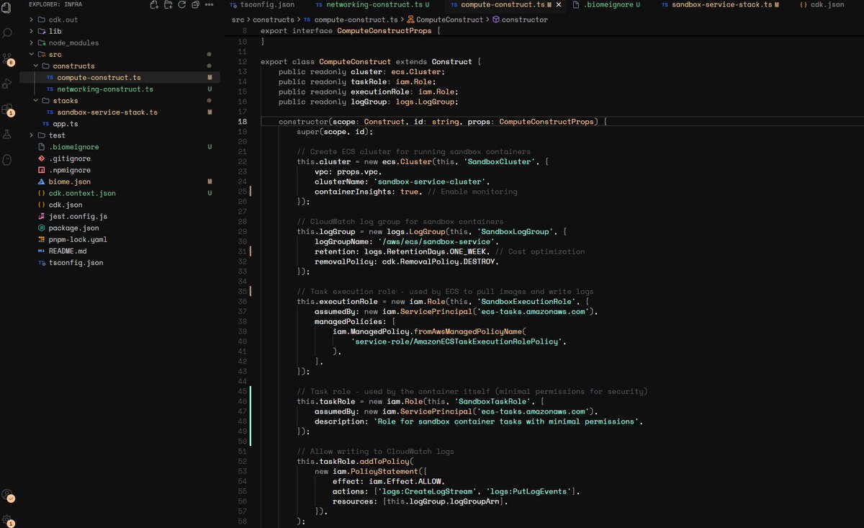Select compute-construct.ts in file tree

click(120, 77)
